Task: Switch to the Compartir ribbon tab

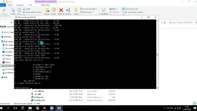Action: (x=20, y=5)
